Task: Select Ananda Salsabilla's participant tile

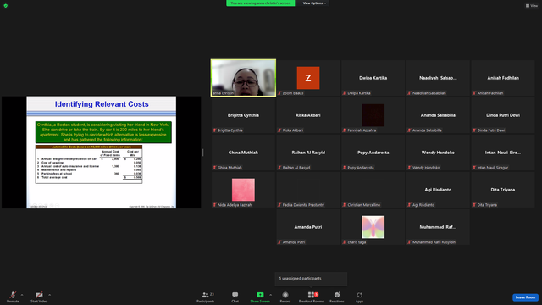Action: 438,115
